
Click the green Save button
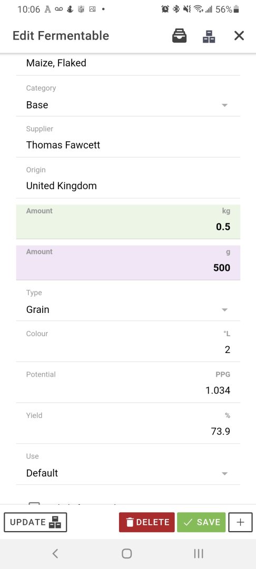tap(201, 522)
